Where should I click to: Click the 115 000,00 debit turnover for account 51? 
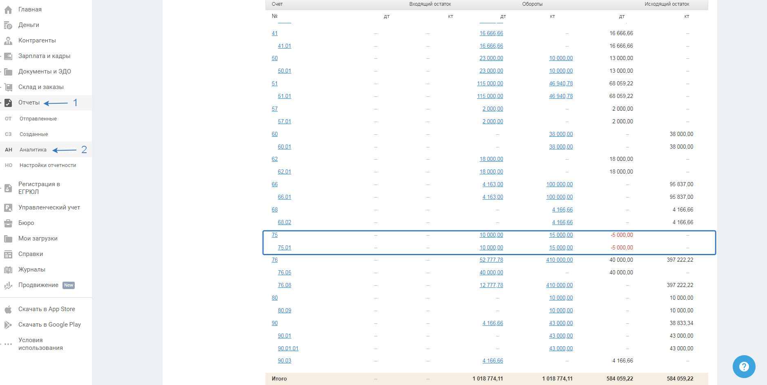tap(490, 84)
